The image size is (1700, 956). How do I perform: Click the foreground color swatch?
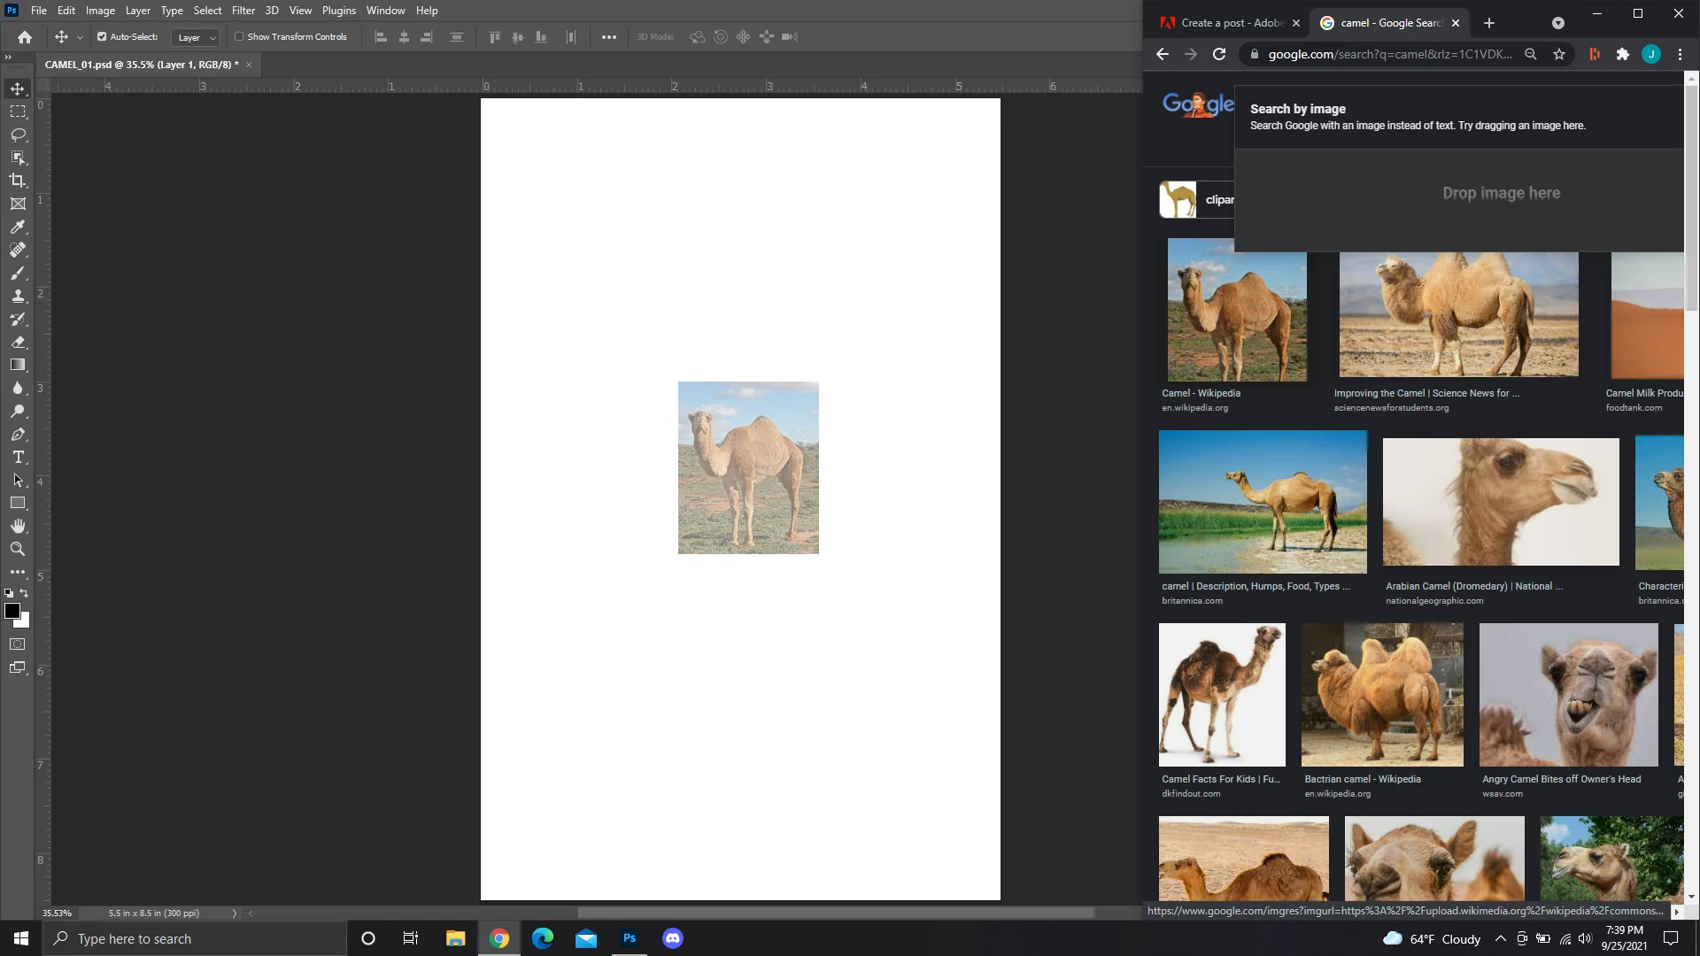point(12,612)
